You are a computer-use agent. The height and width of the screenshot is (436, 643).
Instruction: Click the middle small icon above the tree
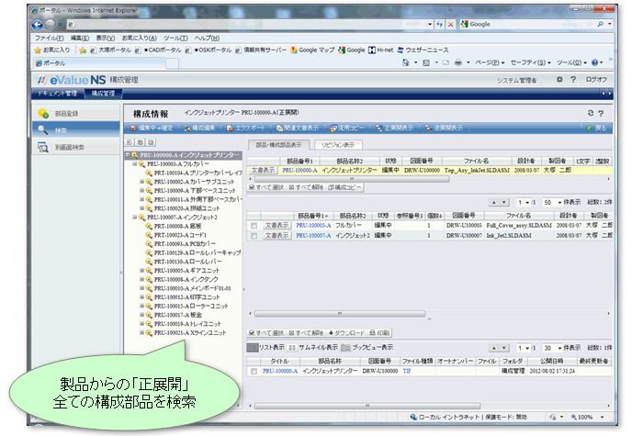(140, 142)
